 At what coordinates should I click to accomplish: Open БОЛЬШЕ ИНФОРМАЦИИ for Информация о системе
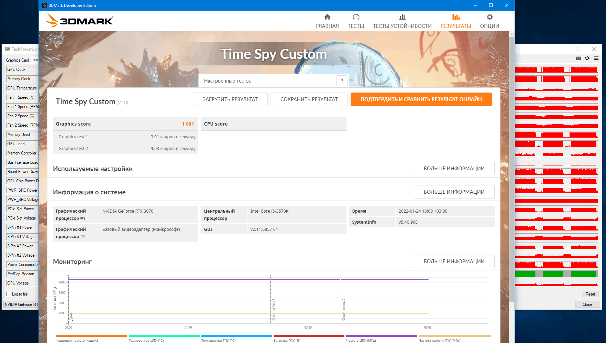tap(454, 192)
